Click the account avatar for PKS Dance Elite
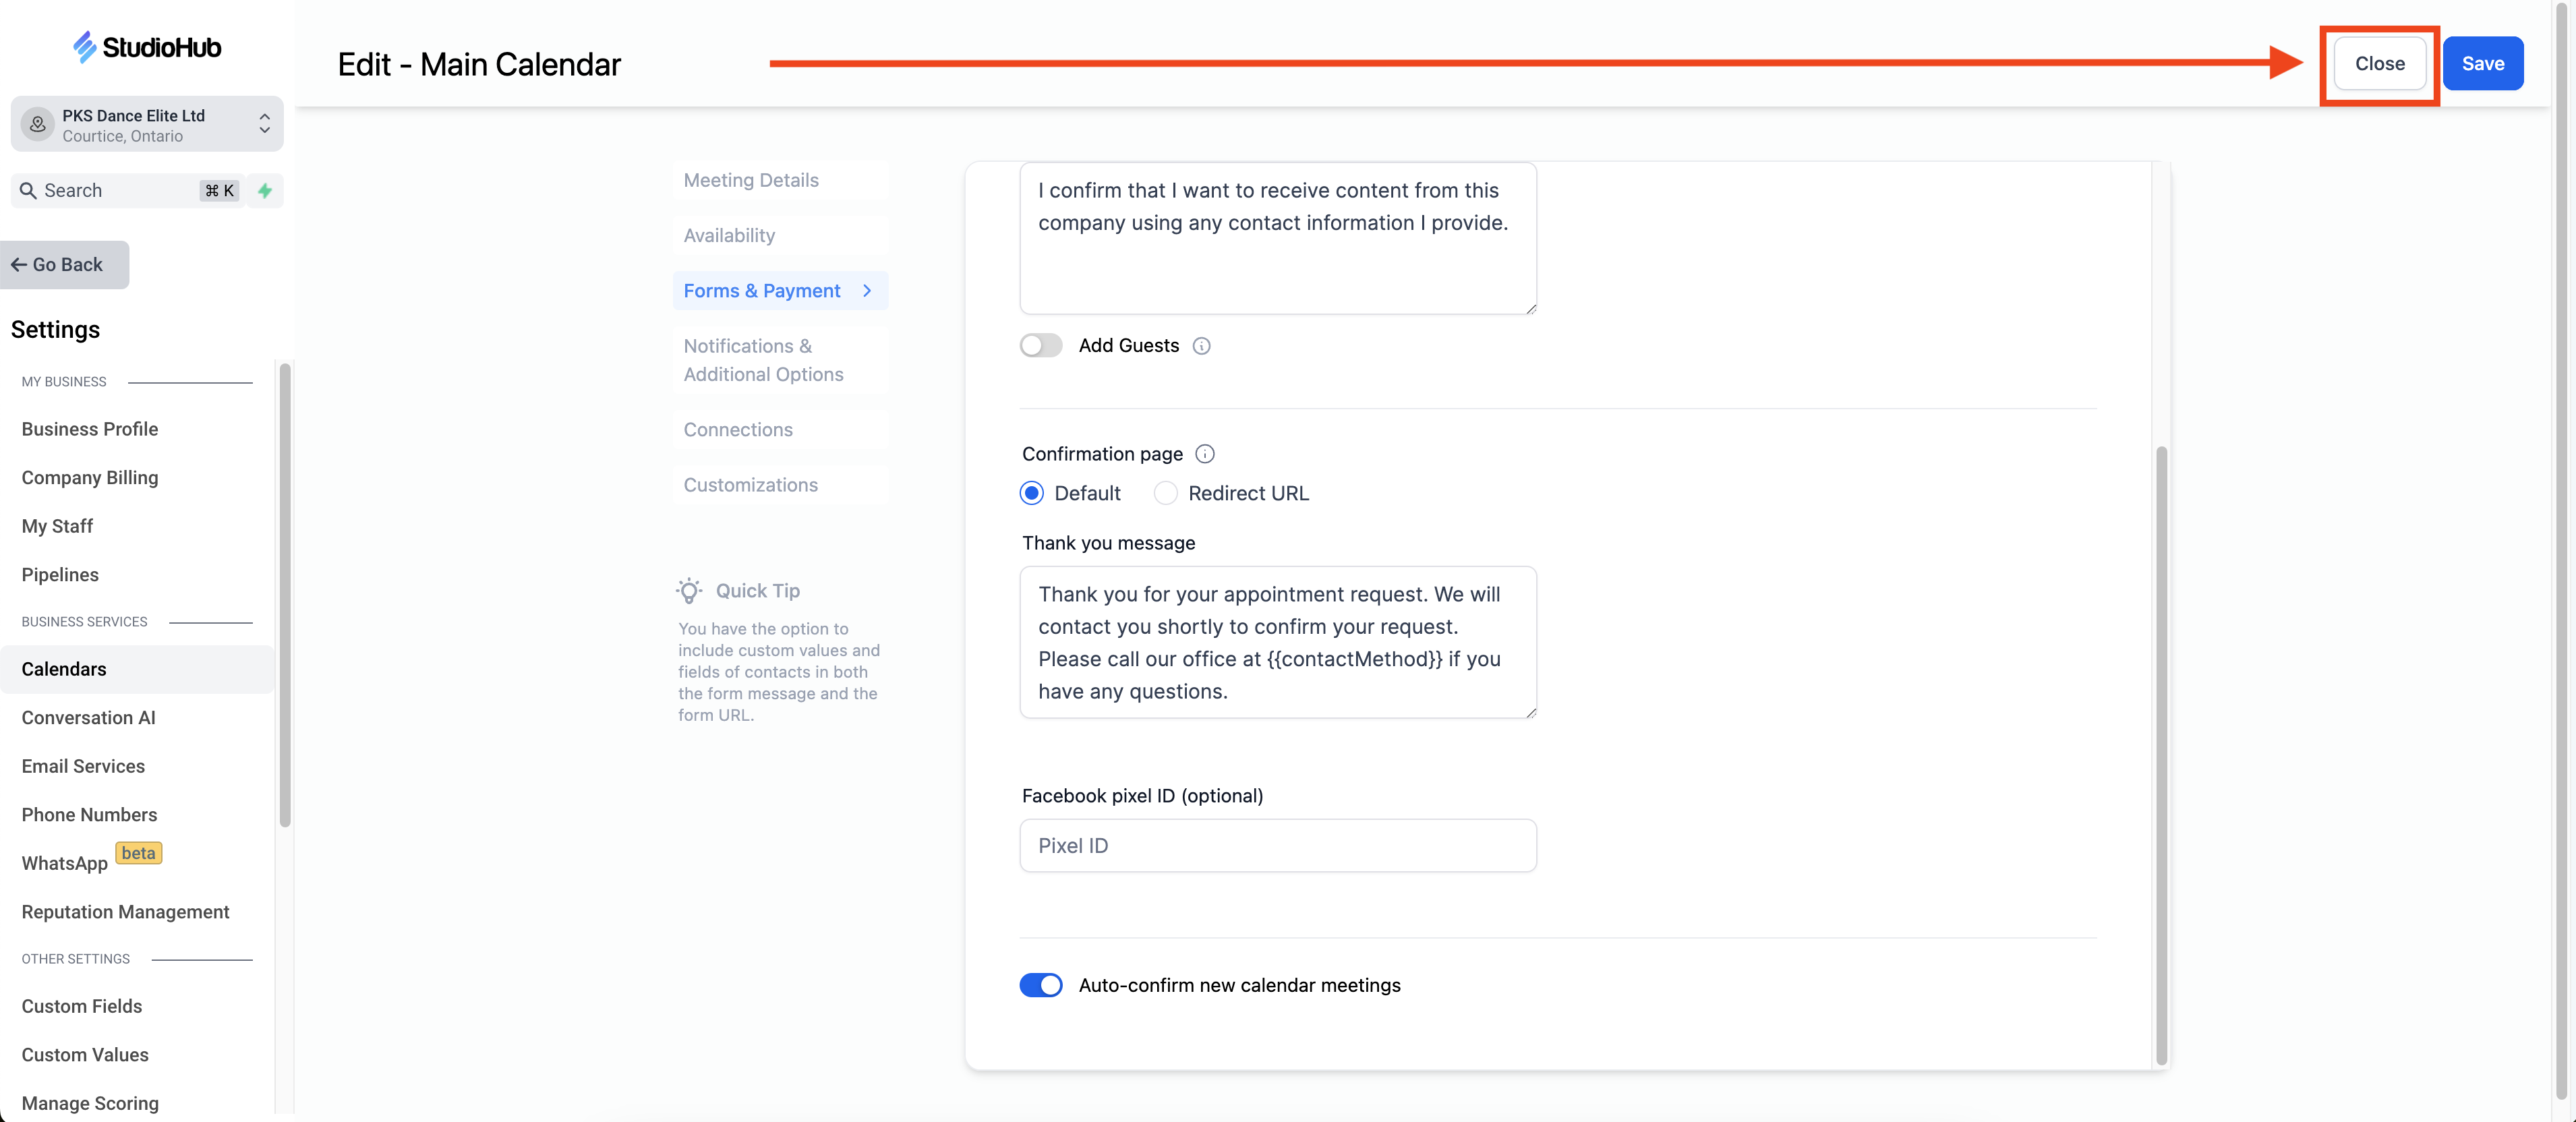The height and width of the screenshot is (1122, 2576). [x=37, y=124]
